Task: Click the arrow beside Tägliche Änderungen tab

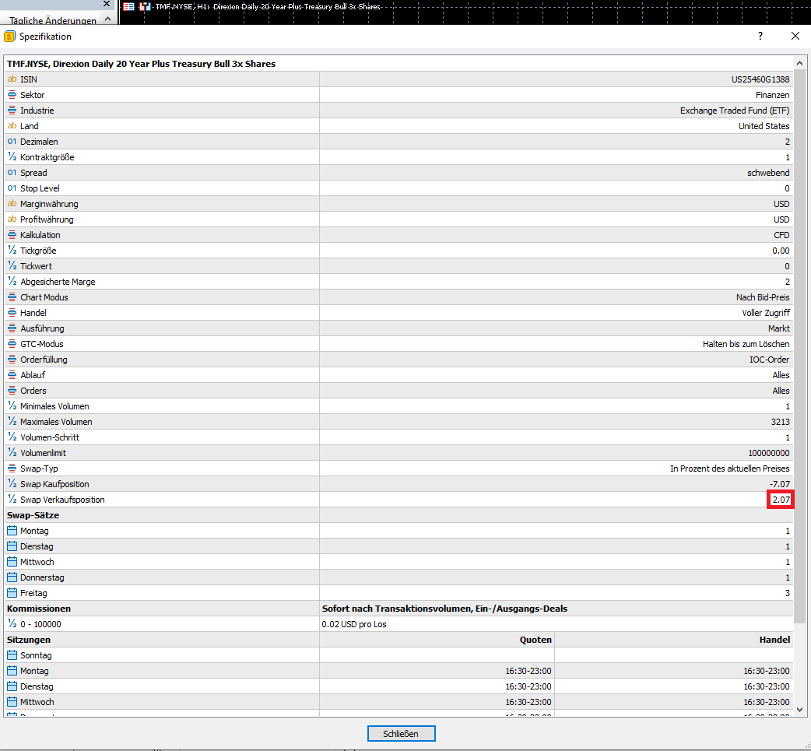Action: (107, 19)
